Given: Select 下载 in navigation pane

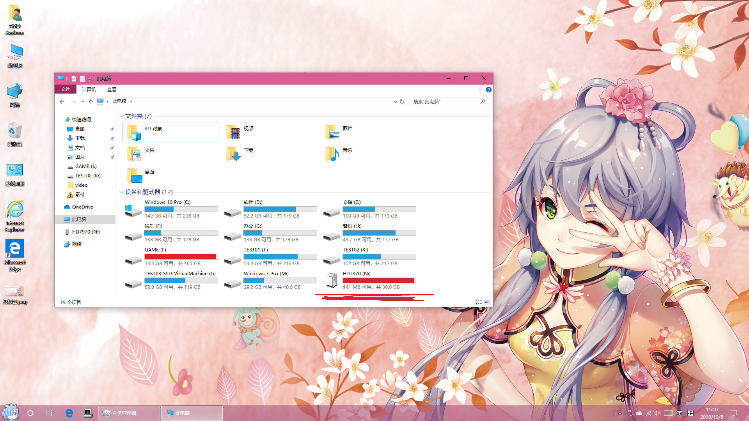Looking at the screenshot, I should point(80,138).
